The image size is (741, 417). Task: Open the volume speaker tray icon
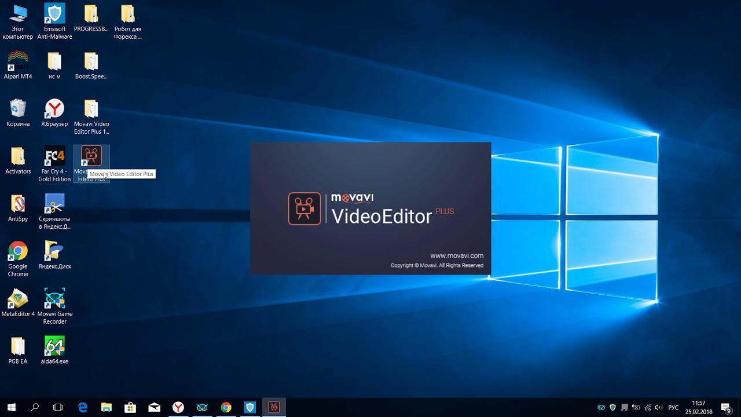click(659, 408)
